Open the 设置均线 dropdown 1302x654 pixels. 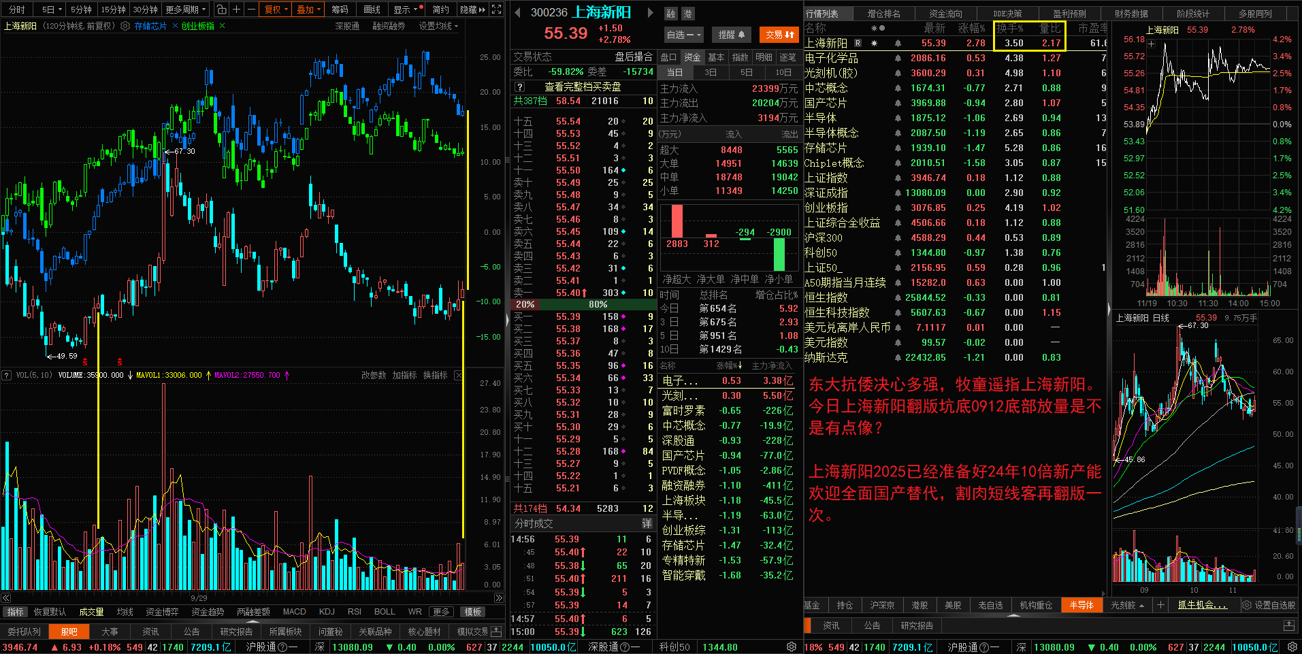438,26
